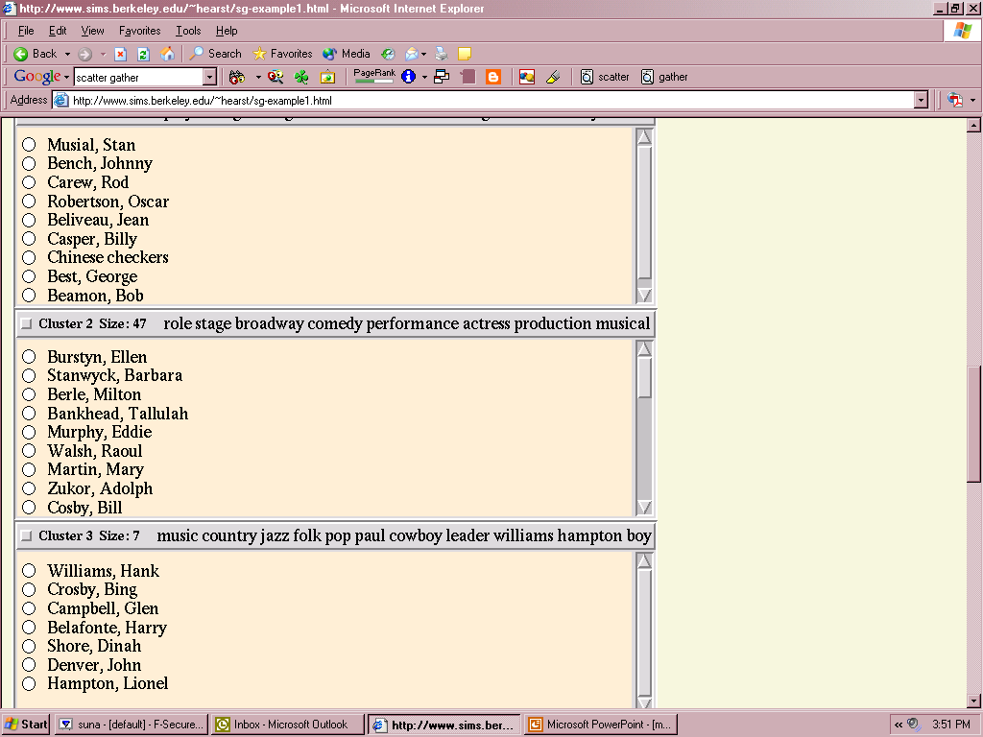Go to Home page icon
The height and width of the screenshot is (737, 983).
coord(167,55)
